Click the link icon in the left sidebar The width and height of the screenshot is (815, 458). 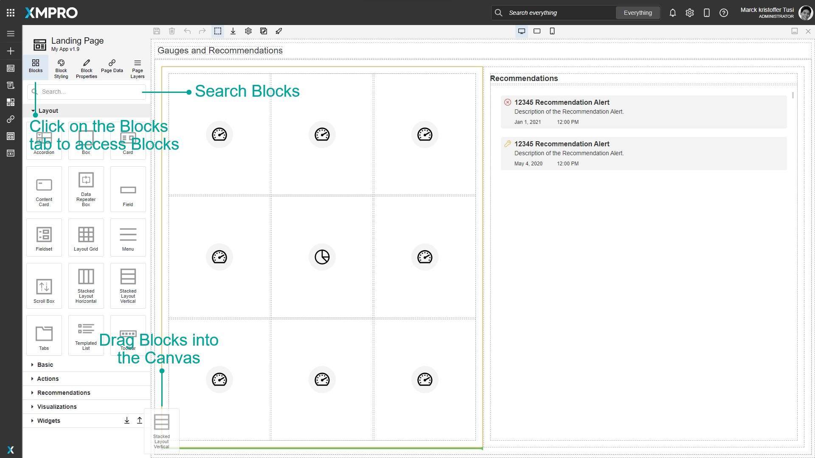point(10,119)
